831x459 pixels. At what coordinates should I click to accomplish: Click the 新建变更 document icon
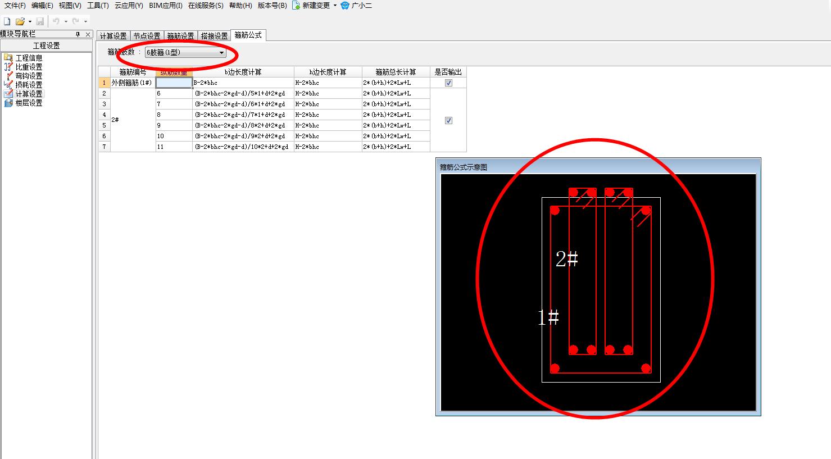(296, 5)
